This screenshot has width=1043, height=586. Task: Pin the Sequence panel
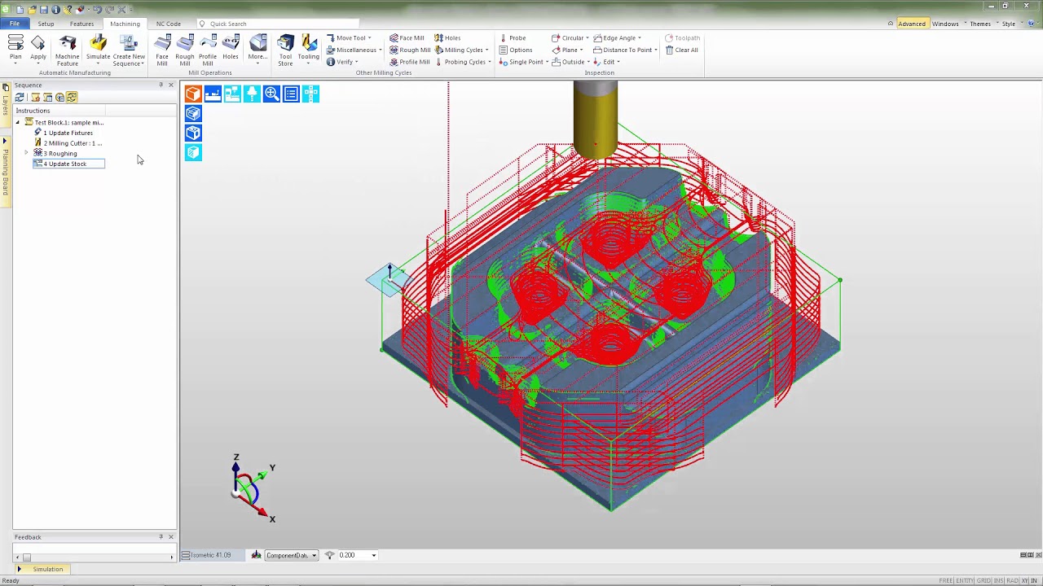click(161, 85)
